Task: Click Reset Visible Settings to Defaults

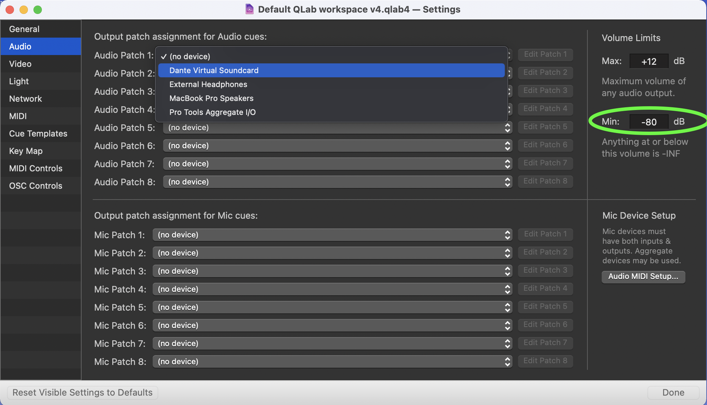Action: pos(82,392)
